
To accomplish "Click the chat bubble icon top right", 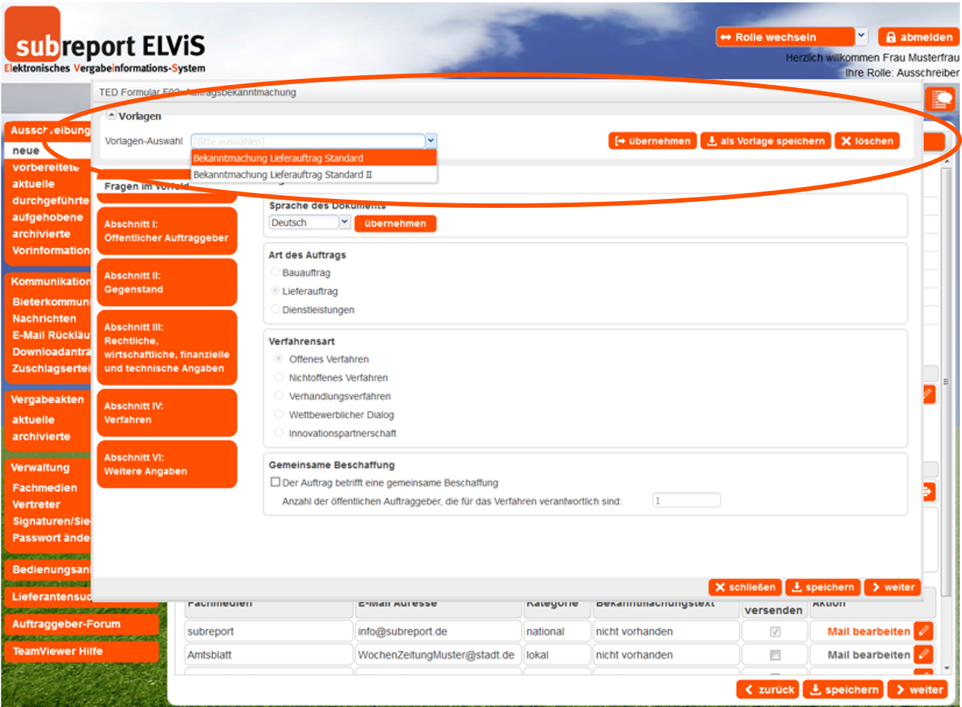I will (x=941, y=99).
